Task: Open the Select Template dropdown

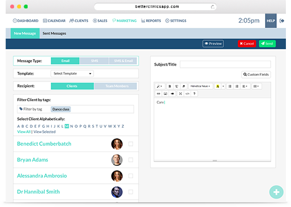Action: pos(72,74)
